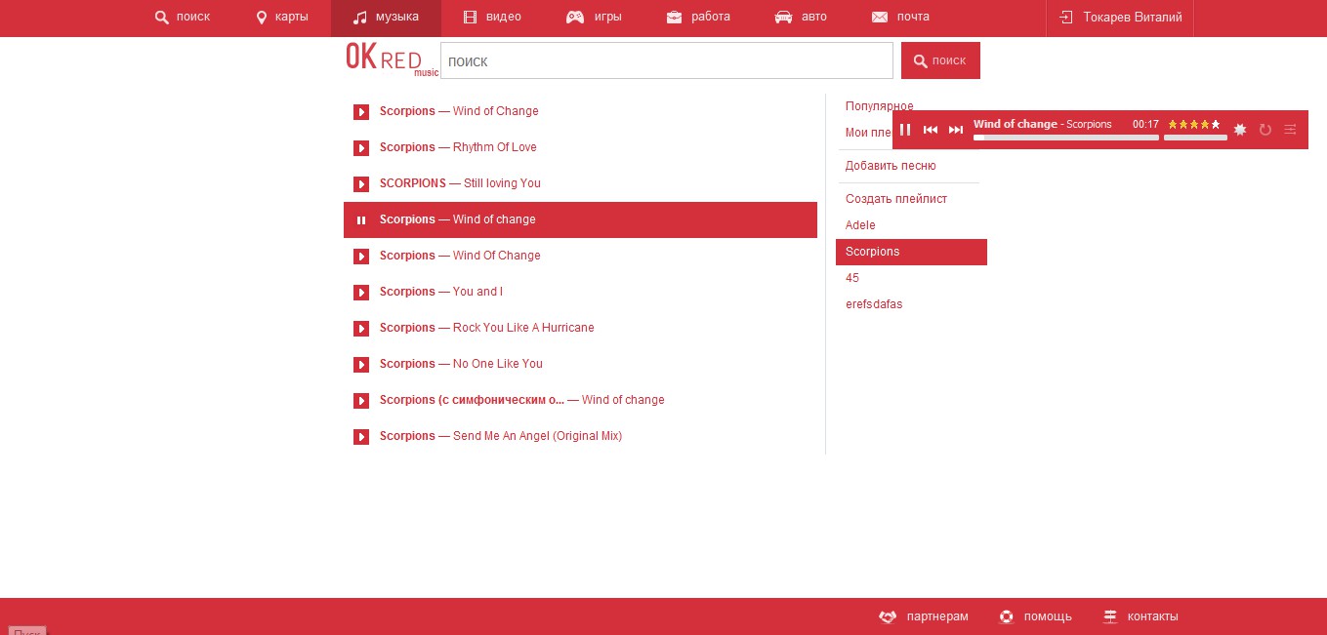Viewport: 1327px width, 635px height.
Task: Play first Wind of Change track icon
Action: point(361,112)
